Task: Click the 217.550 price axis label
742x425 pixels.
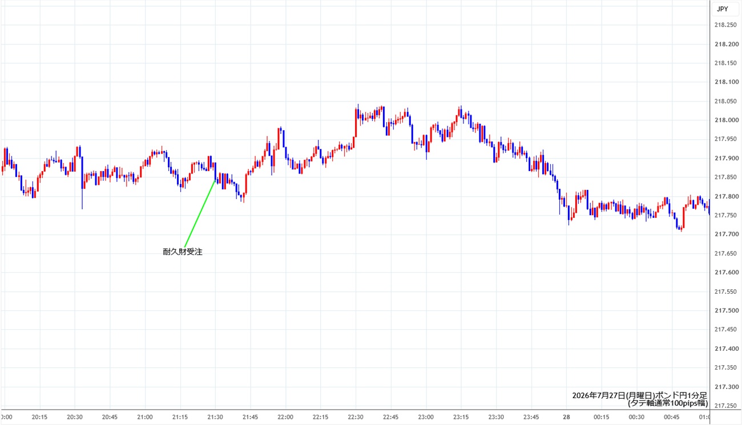Action: pos(725,292)
